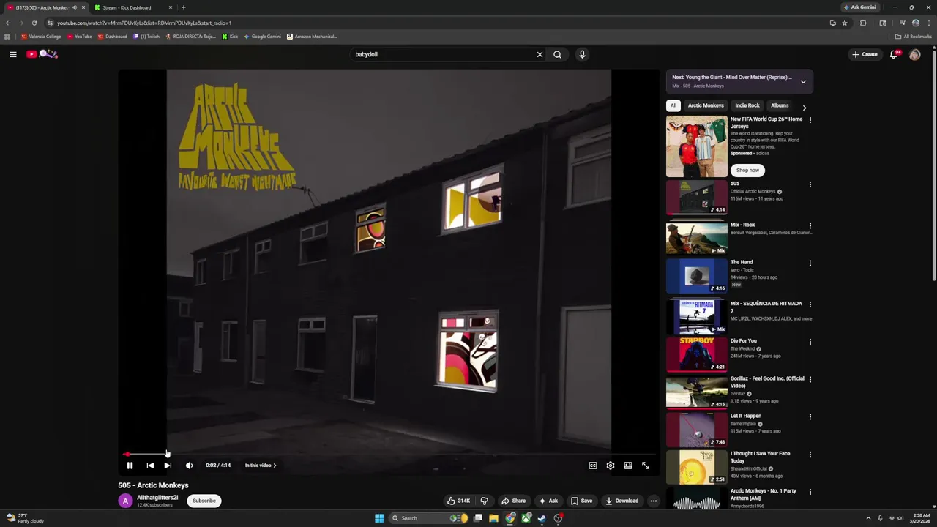Open Steam from the taskbar
Viewport: 937px width, 527px height.
(542, 518)
